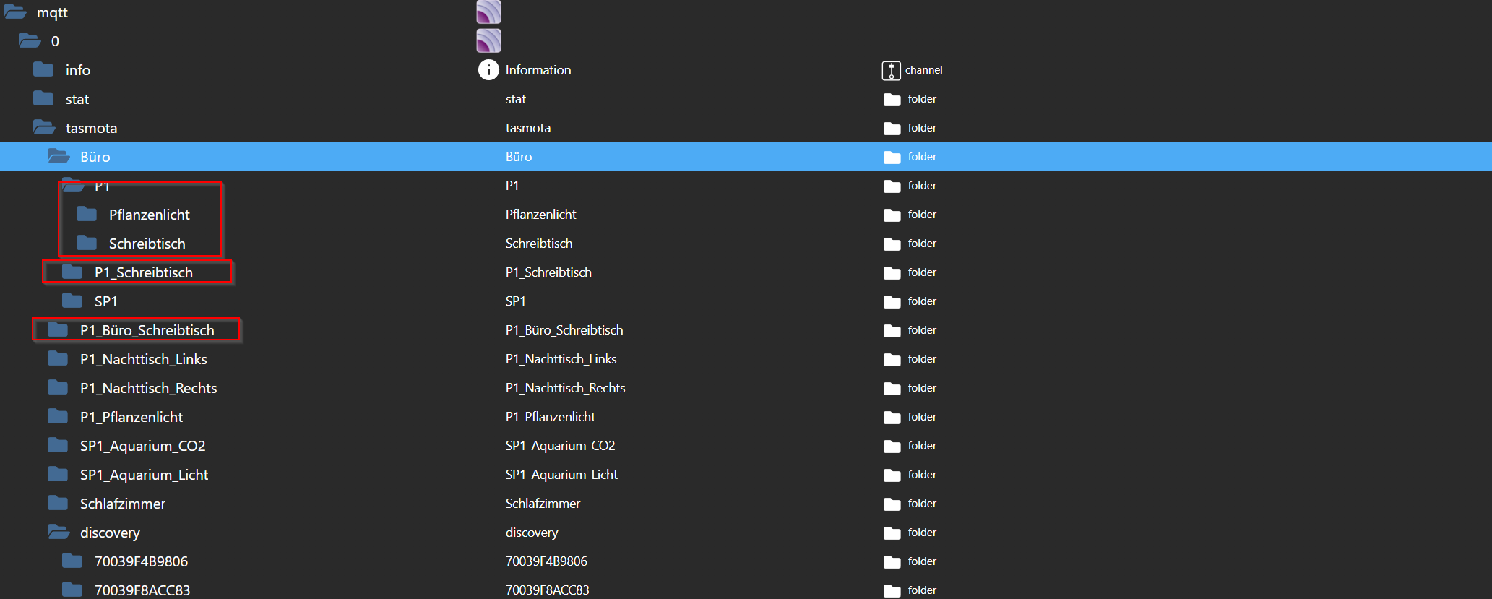Click Schlafzimmer in the name column

coord(543,504)
